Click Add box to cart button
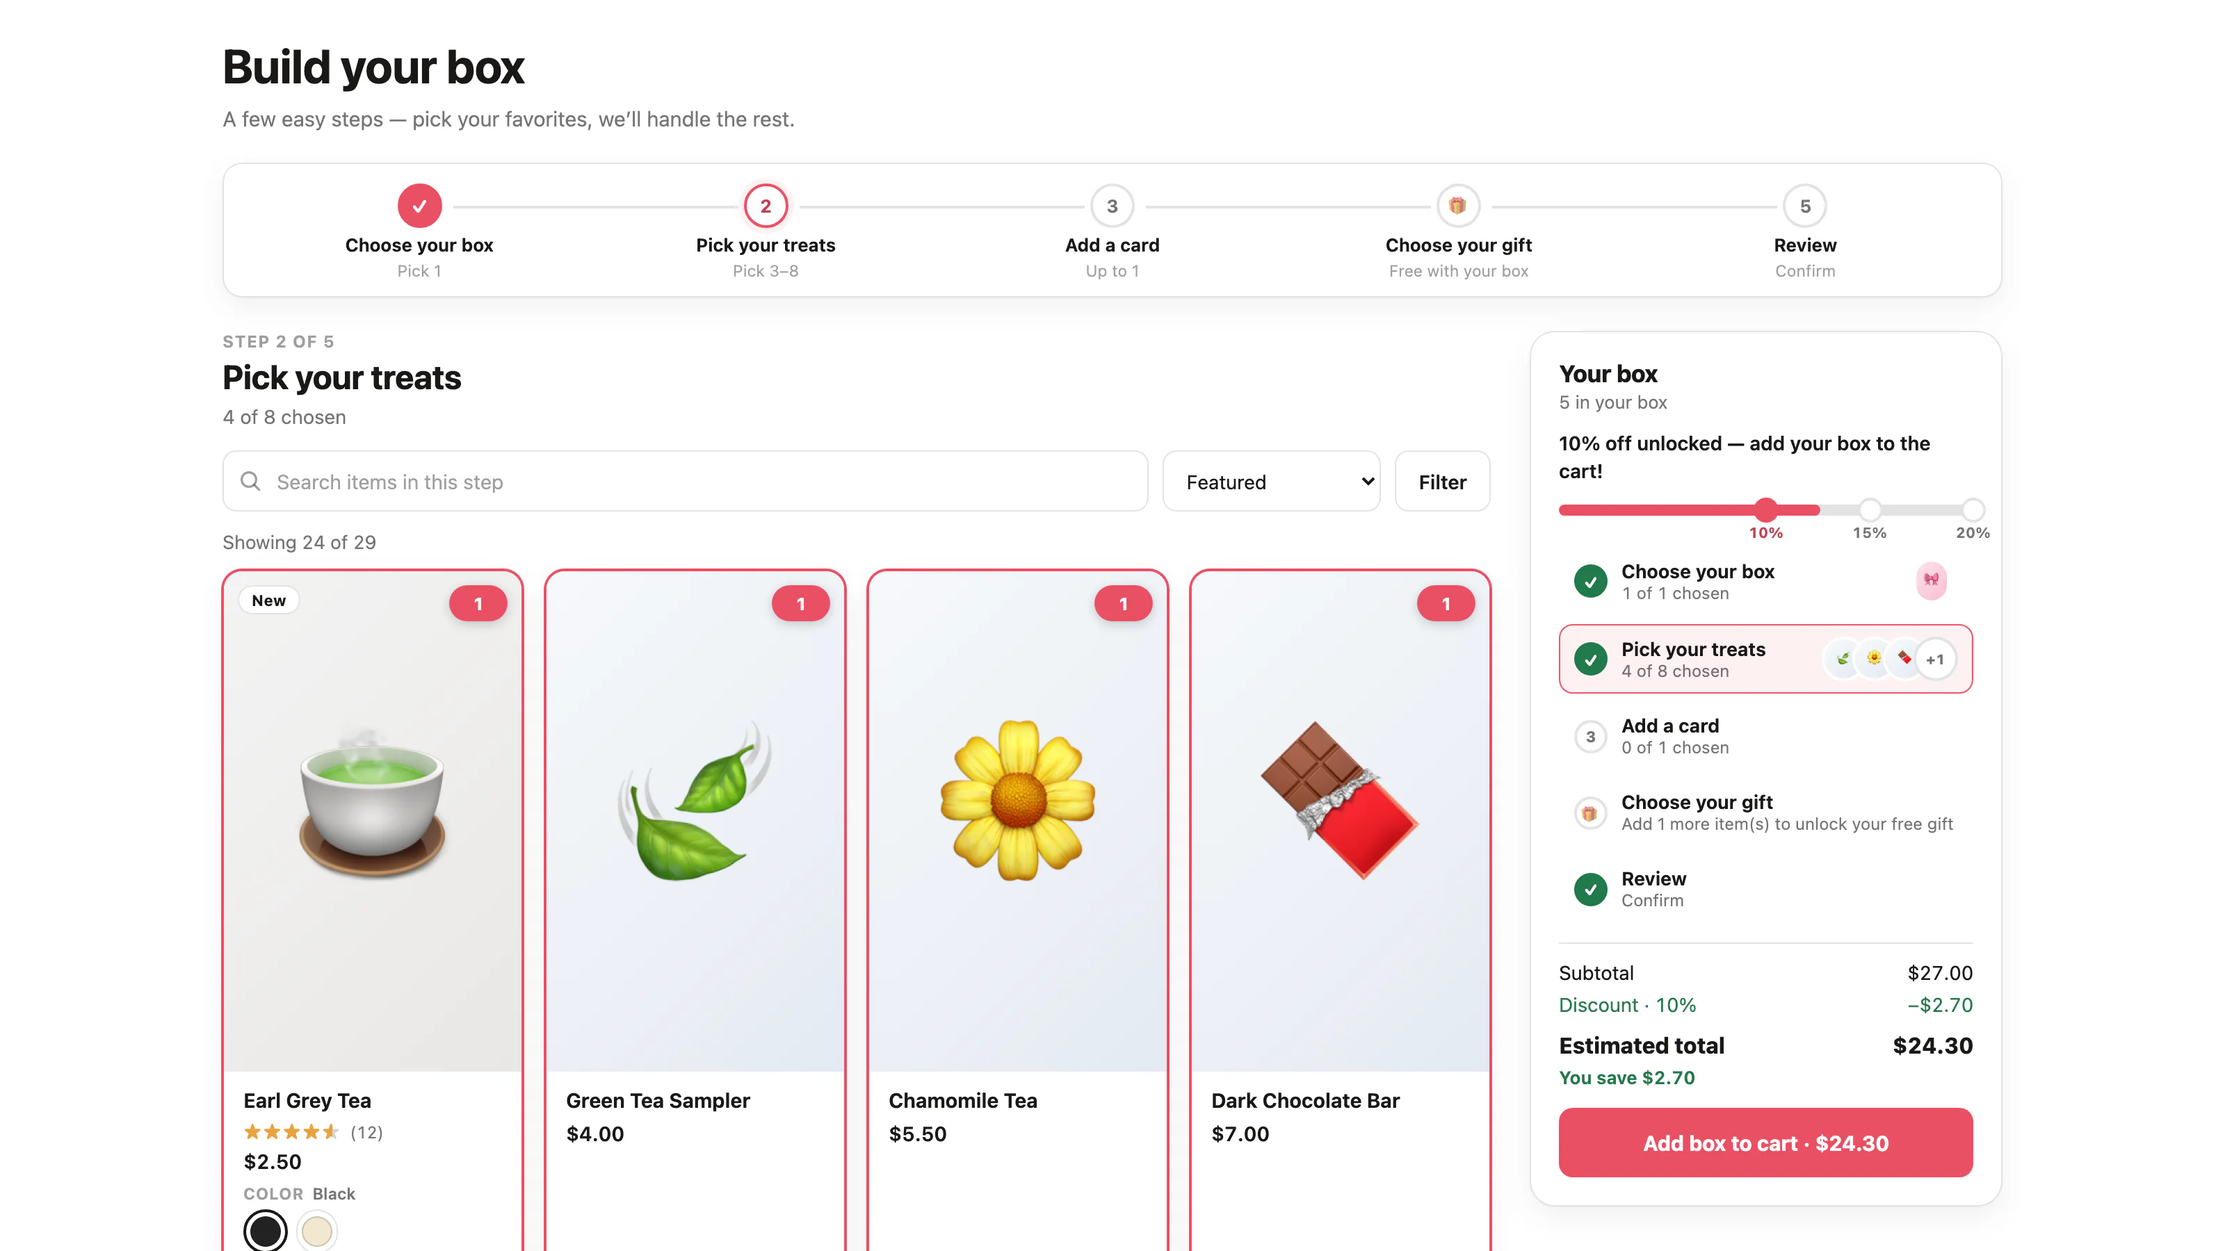2225x1251 pixels. (x=1765, y=1142)
